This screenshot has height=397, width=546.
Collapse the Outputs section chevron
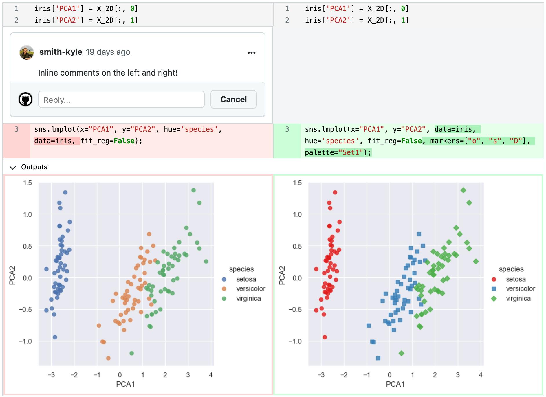click(13, 167)
